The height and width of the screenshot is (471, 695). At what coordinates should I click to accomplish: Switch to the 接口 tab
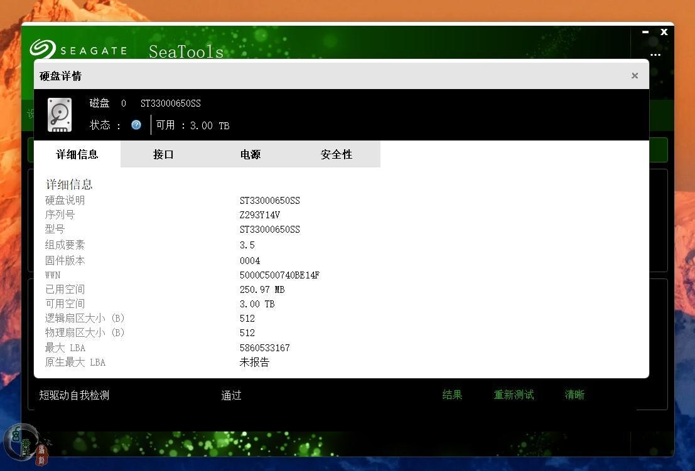pyautogui.click(x=163, y=154)
